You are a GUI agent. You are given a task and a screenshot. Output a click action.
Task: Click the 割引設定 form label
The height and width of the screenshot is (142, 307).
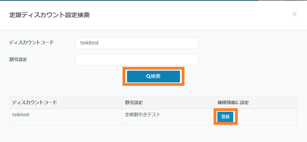(x=18, y=59)
